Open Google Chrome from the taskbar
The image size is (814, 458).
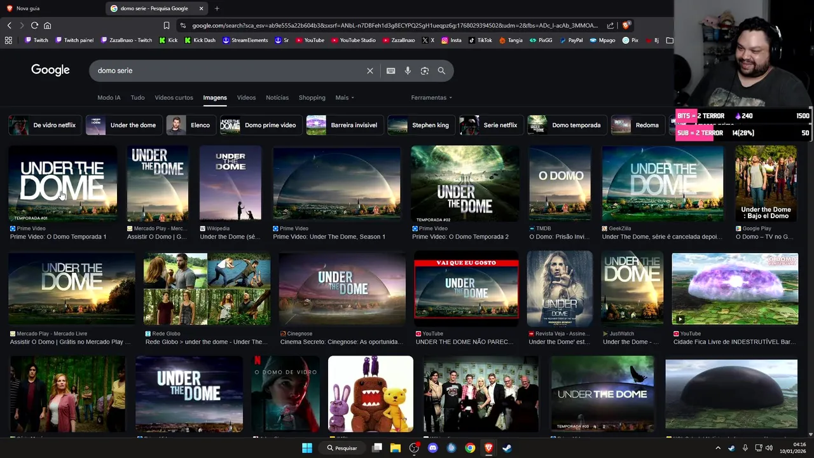470,448
